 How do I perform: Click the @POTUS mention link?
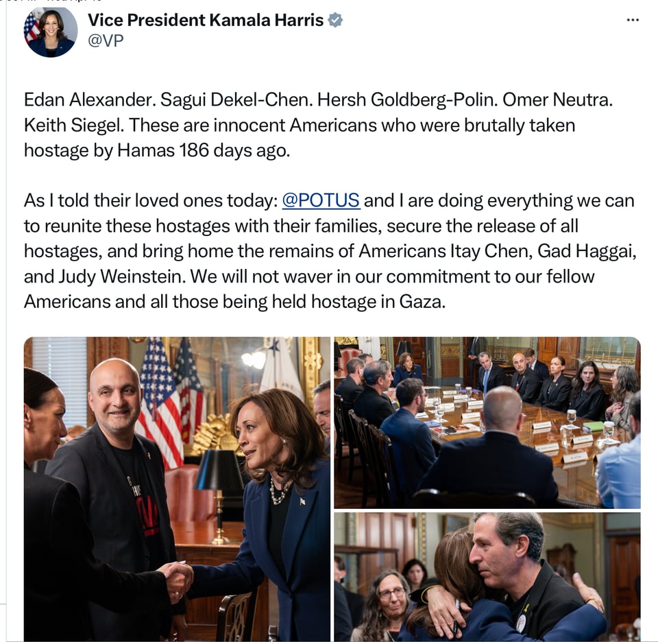pos(321,200)
